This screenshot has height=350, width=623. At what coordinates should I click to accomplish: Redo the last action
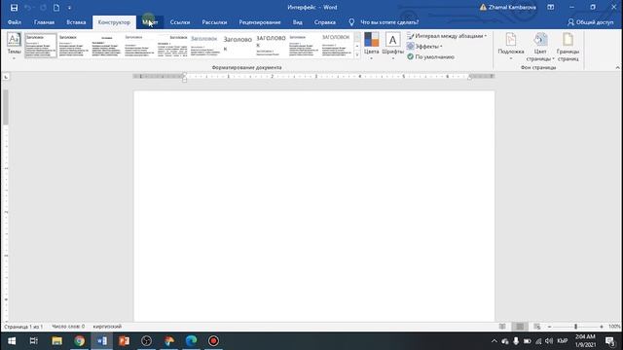pos(43,8)
